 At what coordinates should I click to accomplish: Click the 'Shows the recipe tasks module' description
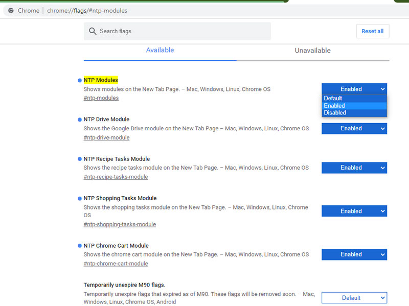click(x=196, y=168)
